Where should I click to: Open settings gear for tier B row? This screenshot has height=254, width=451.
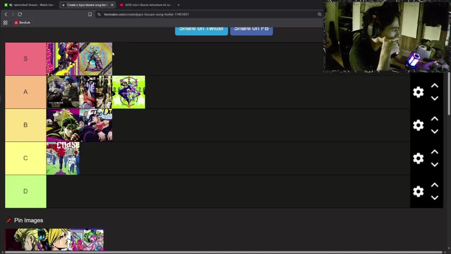pos(418,125)
